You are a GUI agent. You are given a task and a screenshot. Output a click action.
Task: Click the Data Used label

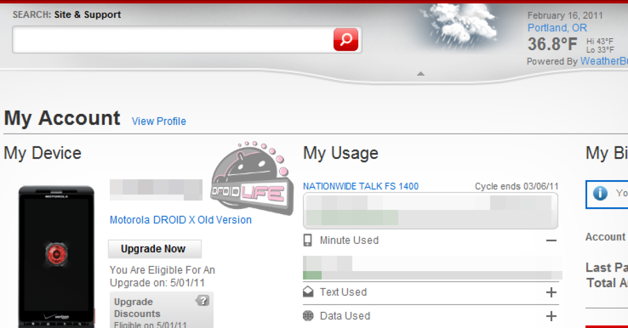pos(345,316)
